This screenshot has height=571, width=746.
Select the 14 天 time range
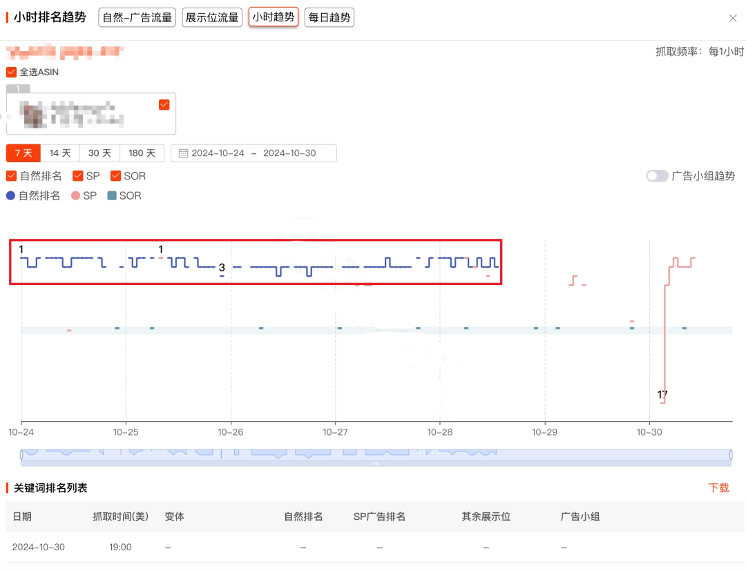[x=60, y=153]
